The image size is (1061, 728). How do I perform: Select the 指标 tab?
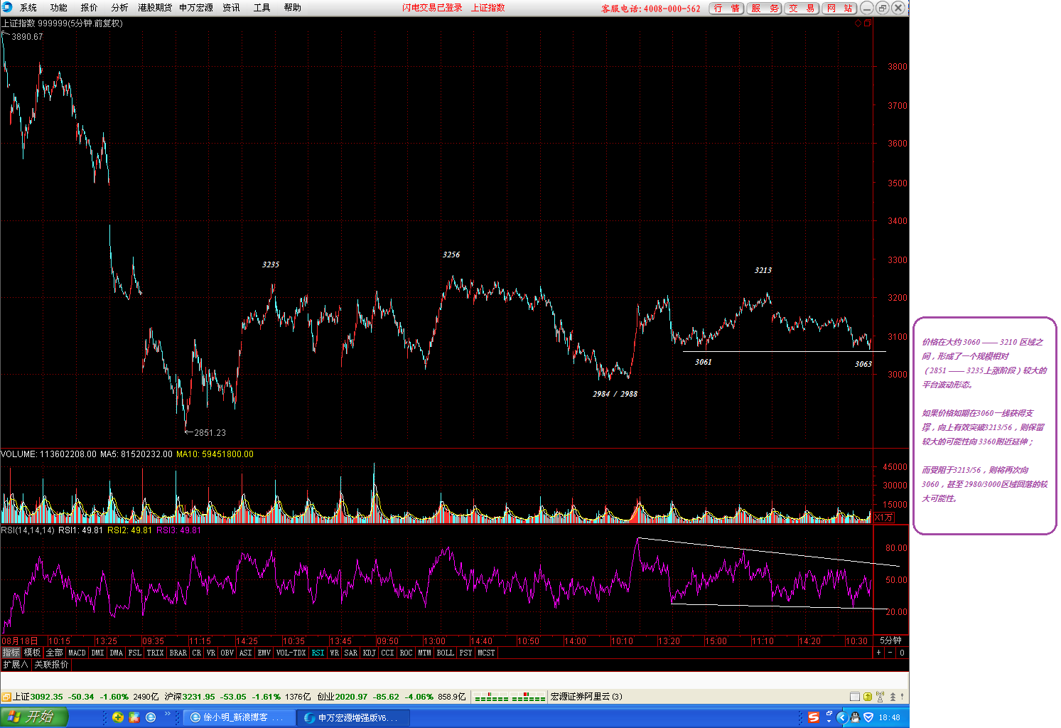click(11, 653)
